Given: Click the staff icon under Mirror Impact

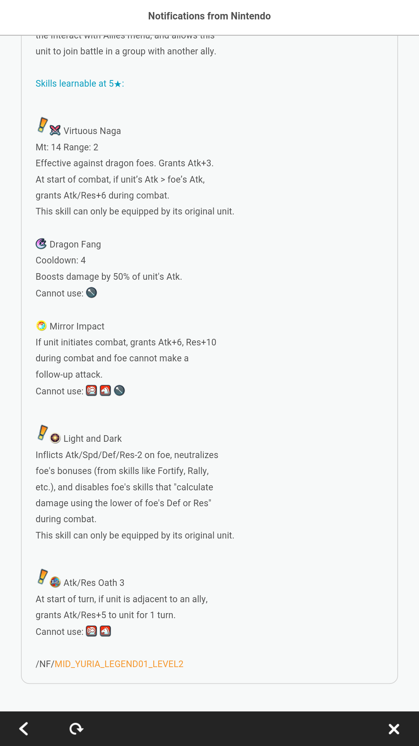Looking at the screenshot, I should 119,390.
